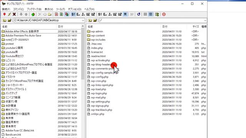Select the wp-config.php file

[100, 77]
